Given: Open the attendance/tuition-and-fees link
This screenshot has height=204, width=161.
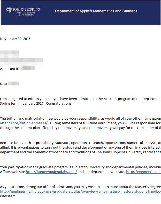Looking at the screenshot, I should (24, 123).
